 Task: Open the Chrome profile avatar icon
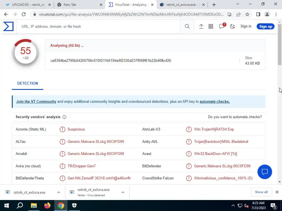point(267,14)
